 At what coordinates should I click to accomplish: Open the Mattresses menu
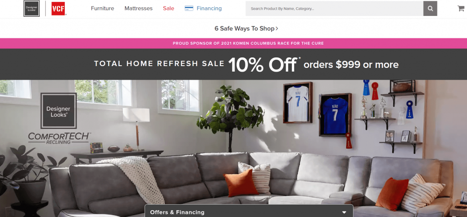click(x=139, y=8)
